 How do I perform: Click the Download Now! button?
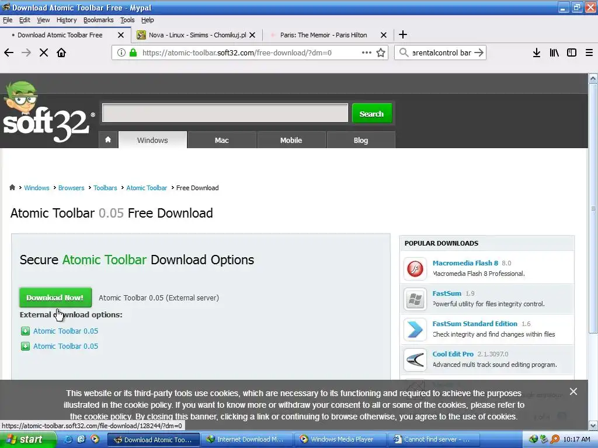[x=55, y=297]
